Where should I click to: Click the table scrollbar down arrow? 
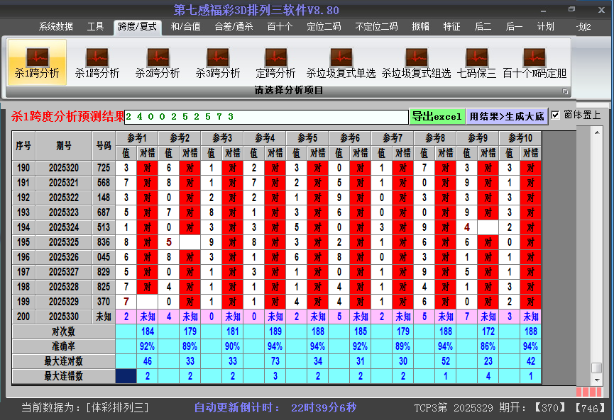tap(597, 380)
